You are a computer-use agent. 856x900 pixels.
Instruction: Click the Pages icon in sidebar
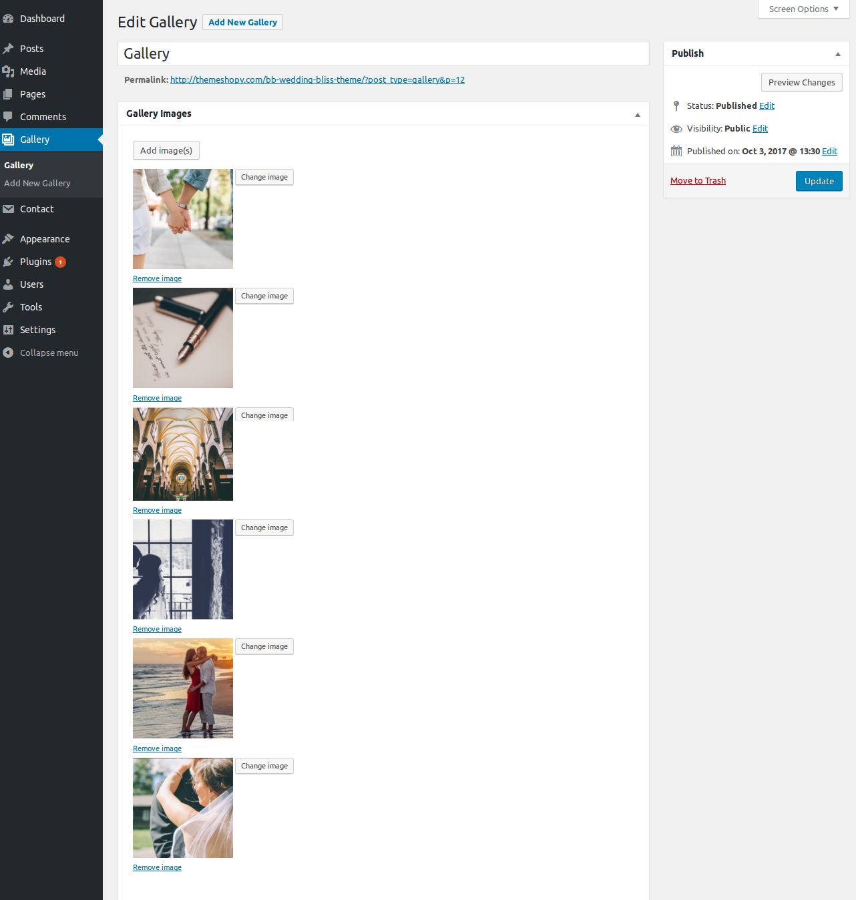coord(8,94)
